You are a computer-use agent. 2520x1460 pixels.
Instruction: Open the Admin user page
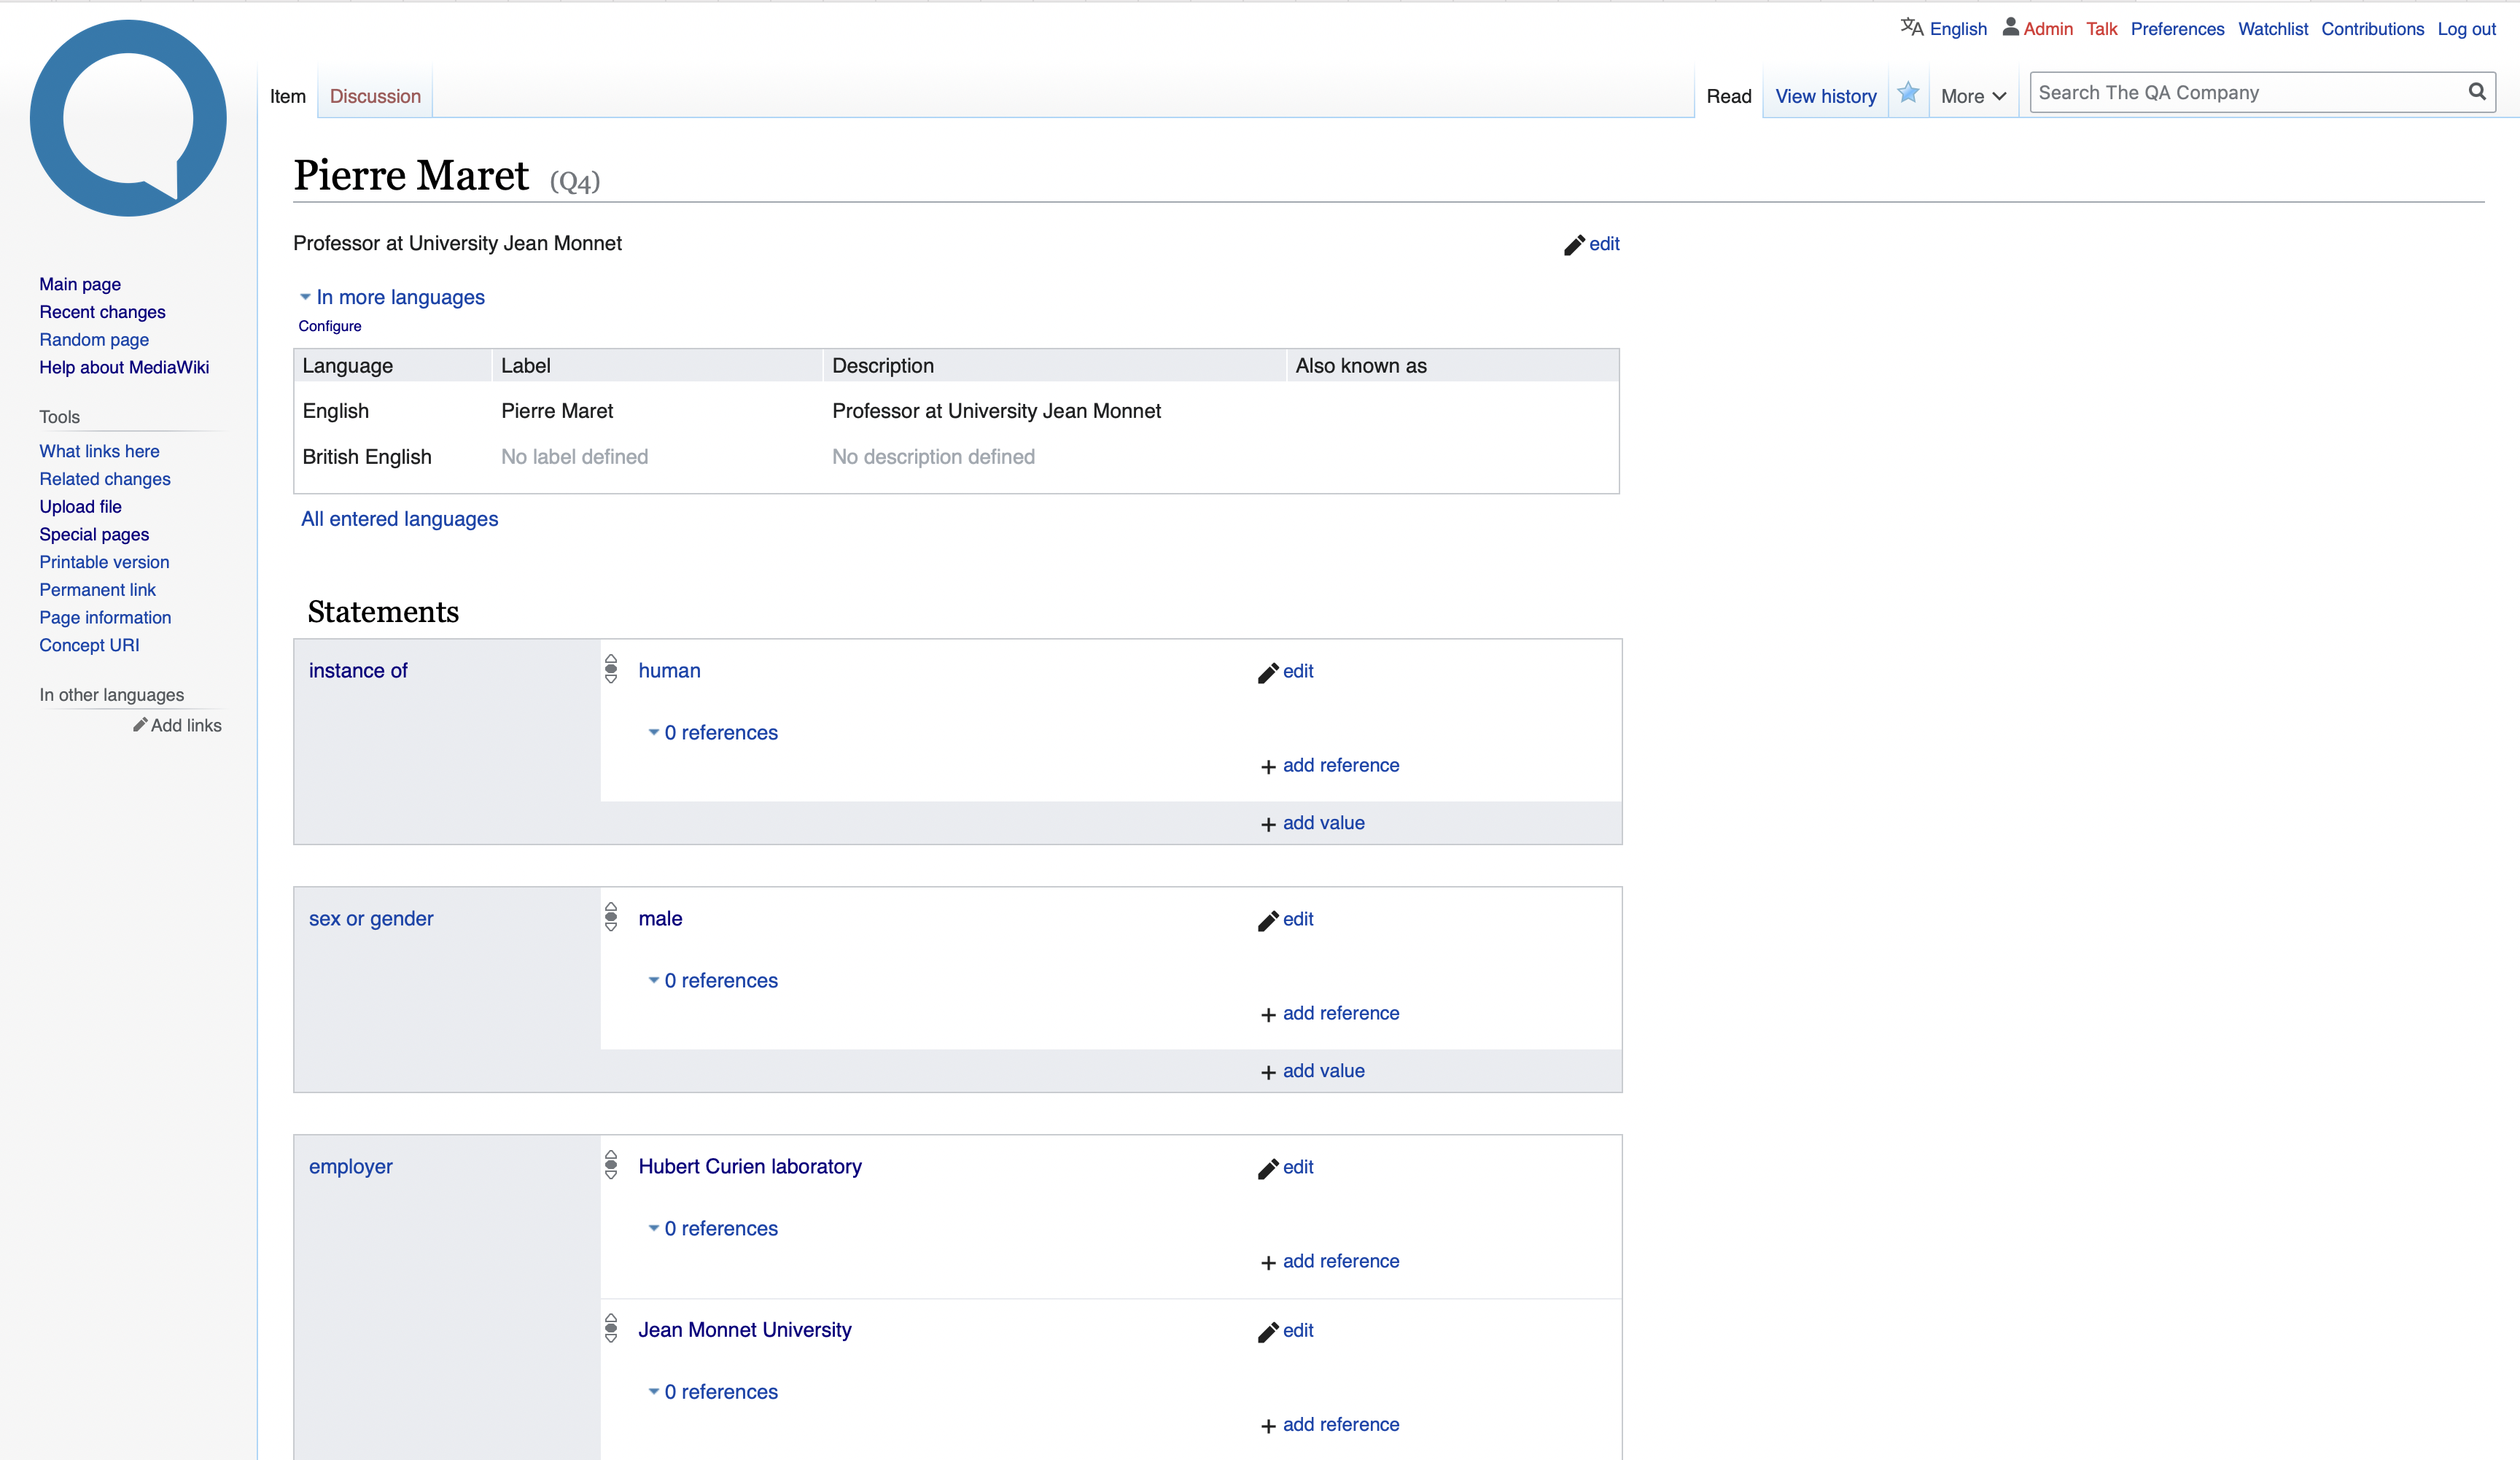(x=2048, y=29)
